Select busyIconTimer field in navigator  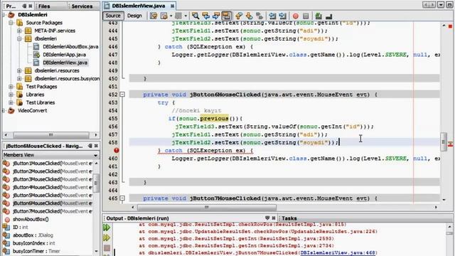(36, 251)
